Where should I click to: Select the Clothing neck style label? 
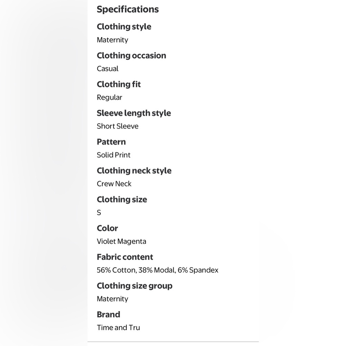point(134,171)
